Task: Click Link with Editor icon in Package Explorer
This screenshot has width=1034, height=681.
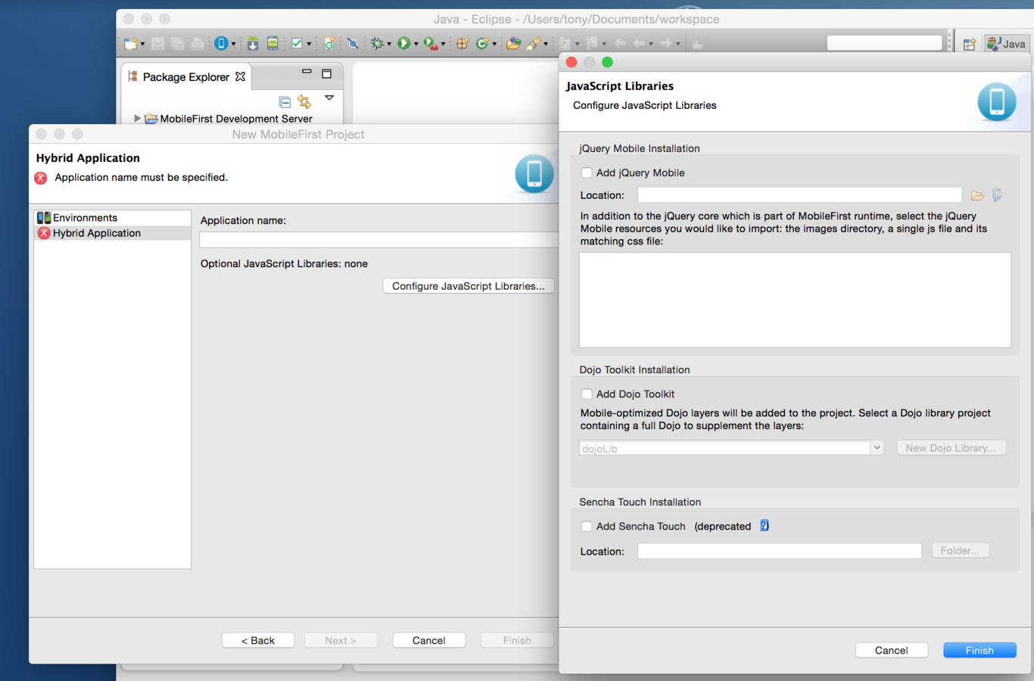Action: coord(304,101)
